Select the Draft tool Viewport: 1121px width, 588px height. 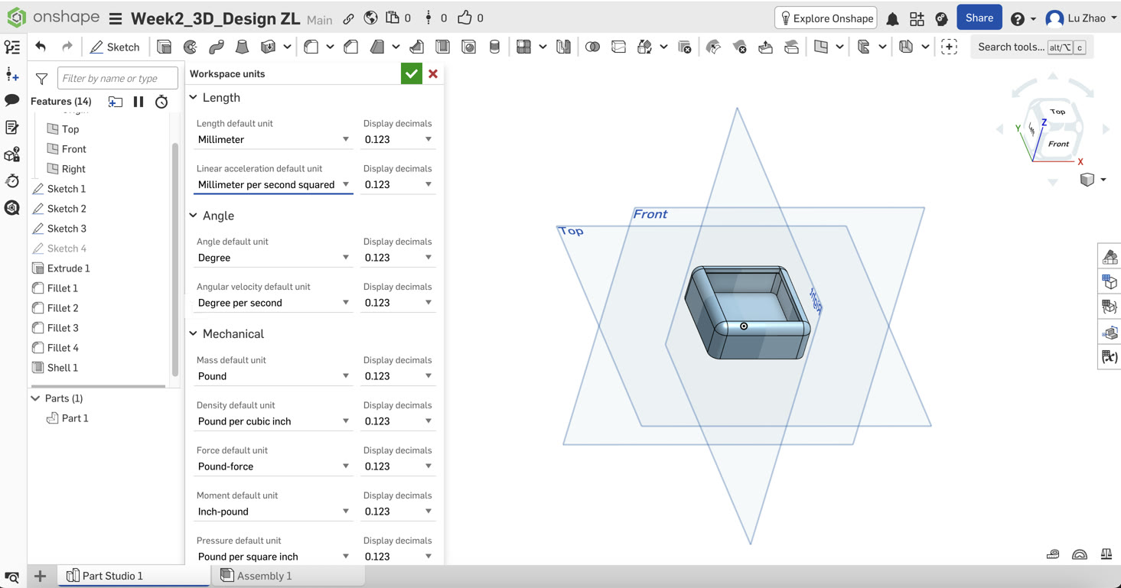377,47
